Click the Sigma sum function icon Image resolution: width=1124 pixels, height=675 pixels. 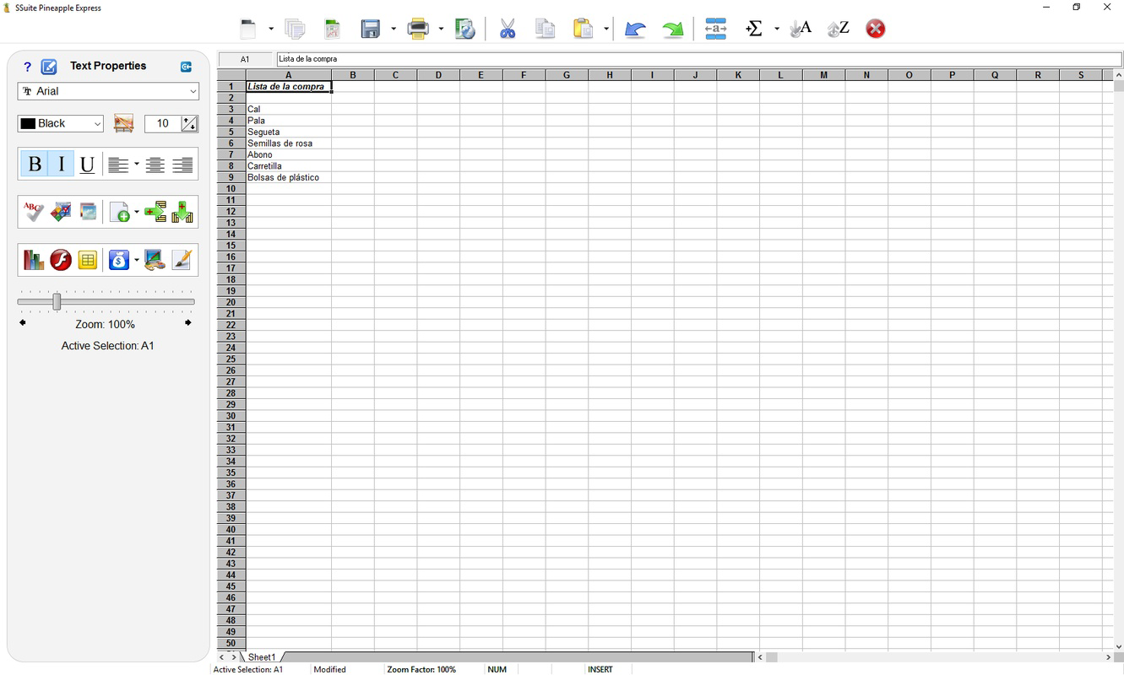point(754,29)
